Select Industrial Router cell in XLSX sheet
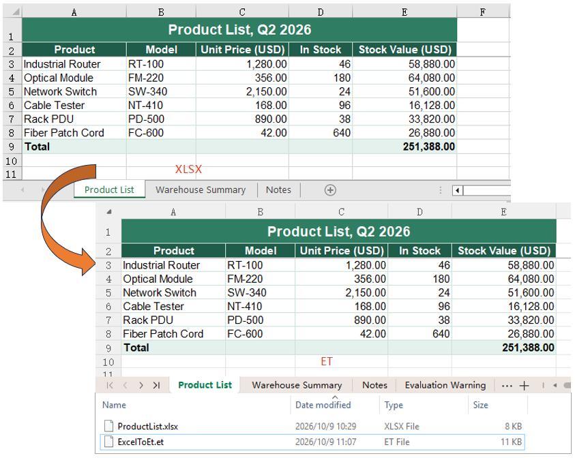Image resolution: width=575 pixels, height=458 pixels. click(x=74, y=64)
